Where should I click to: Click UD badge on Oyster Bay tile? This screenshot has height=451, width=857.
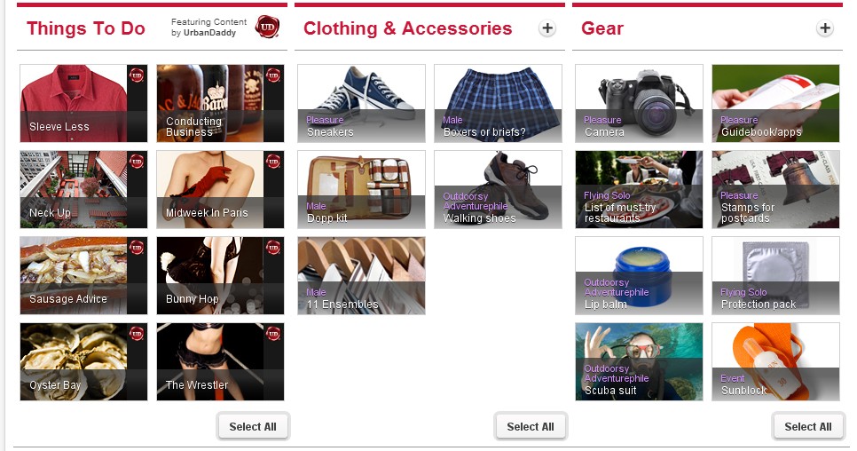[x=137, y=334]
